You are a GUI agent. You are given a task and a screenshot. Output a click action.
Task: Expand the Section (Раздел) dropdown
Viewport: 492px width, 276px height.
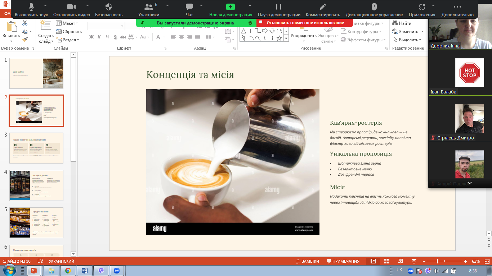(67, 40)
